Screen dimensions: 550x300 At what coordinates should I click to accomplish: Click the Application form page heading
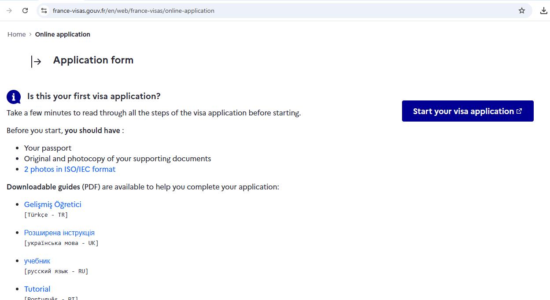click(93, 60)
